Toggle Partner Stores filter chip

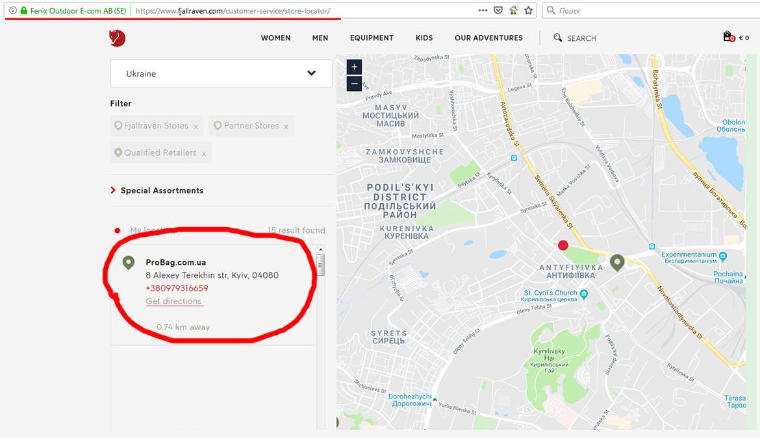pos(251,126)
